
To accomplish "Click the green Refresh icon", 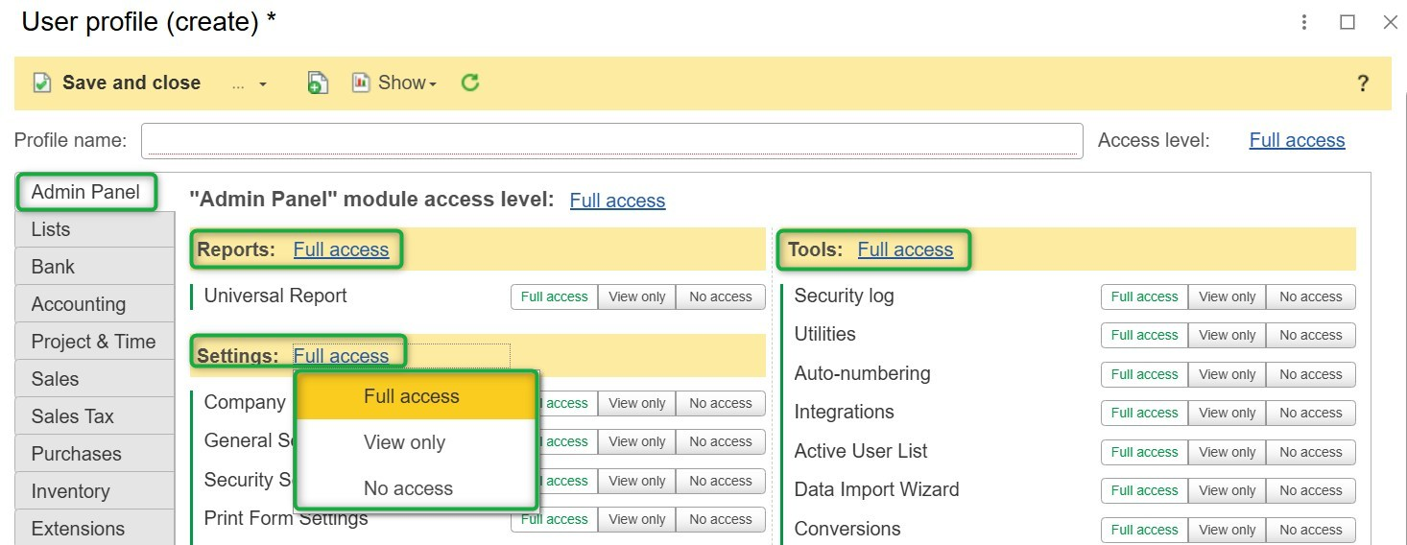I will [x=469, y=83].
